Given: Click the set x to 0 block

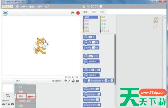Looking at the screenshot, I should coord(92,94).
